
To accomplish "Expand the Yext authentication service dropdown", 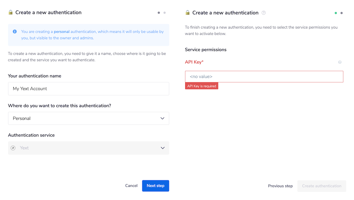I will (88, 148).
